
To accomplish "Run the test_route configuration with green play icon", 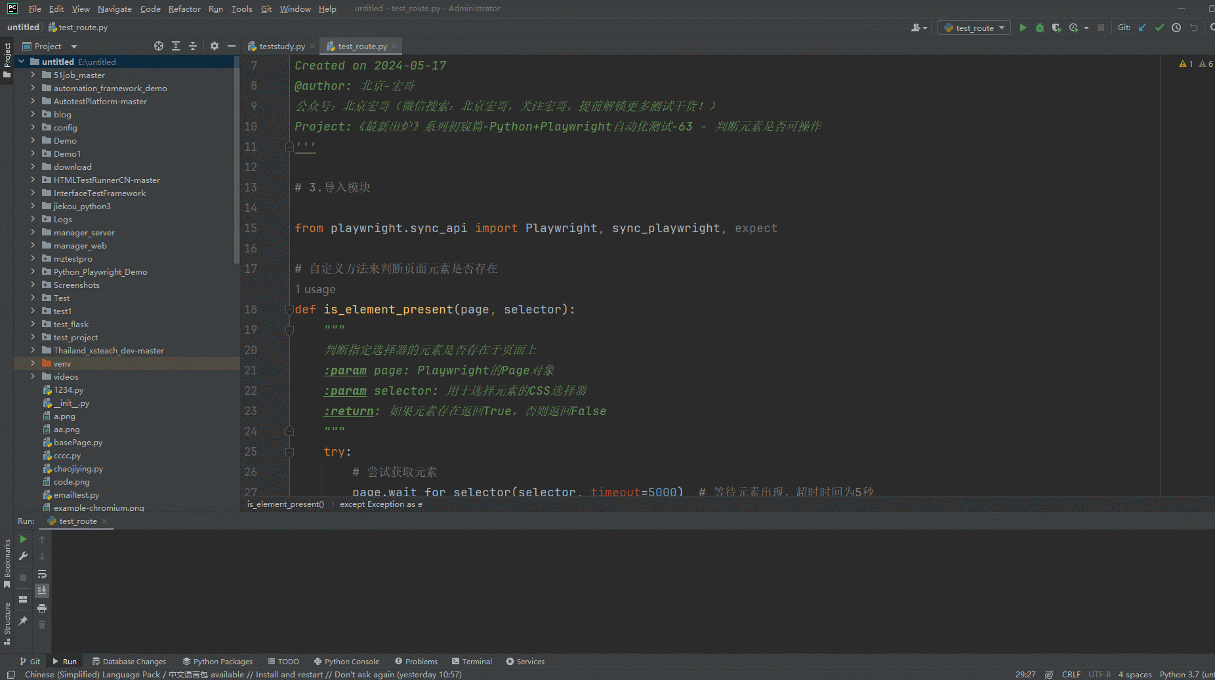I will [1022, 28].
